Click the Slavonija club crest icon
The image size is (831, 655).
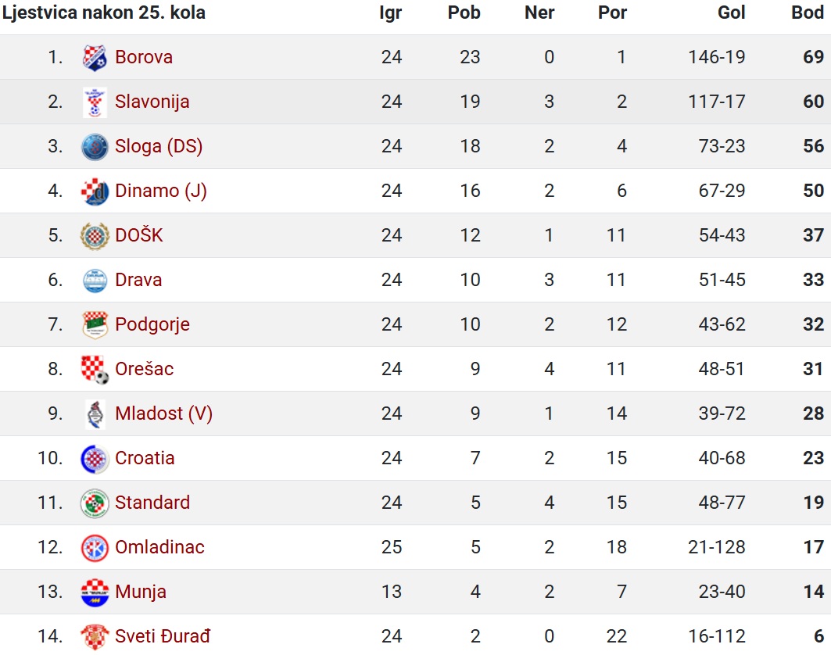pos(95,102)
